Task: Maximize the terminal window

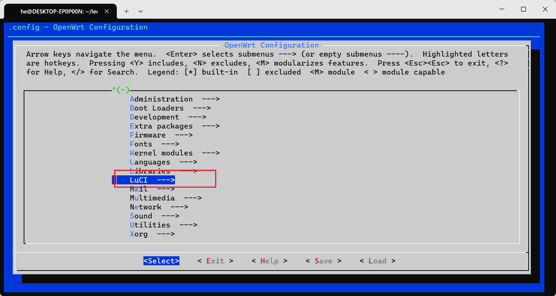Action: click(523, 9)
